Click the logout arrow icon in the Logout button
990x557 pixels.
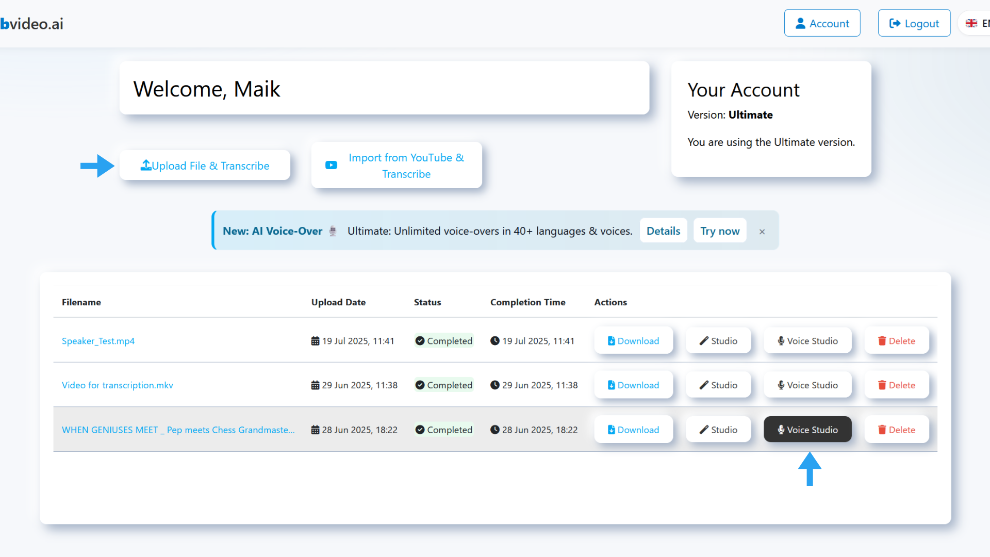[x=895, y=23]
